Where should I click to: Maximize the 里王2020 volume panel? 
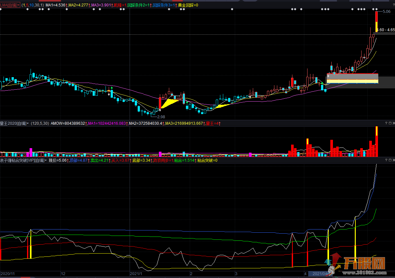pos(390,123)
